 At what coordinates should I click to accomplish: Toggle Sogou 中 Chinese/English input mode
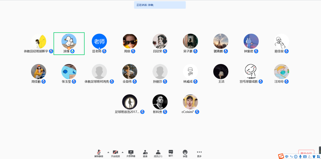(287, 157)
